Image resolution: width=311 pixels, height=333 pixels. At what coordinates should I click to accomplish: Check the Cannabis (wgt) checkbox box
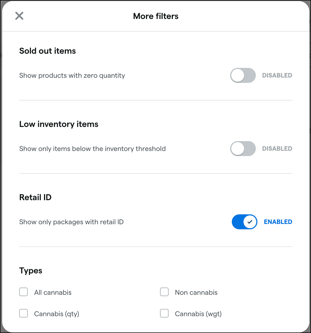[x=164, y=313]
